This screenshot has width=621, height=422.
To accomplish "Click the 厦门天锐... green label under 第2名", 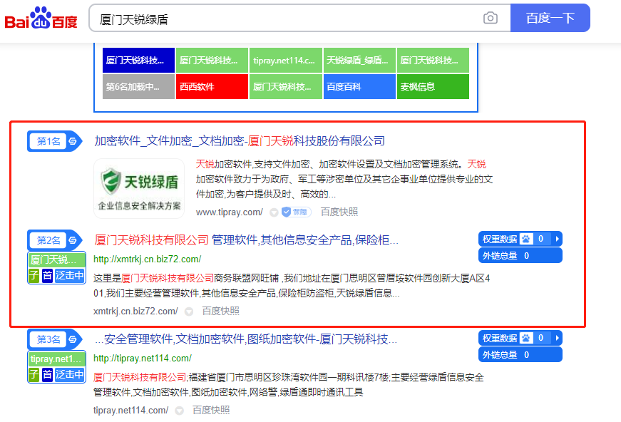I will tap(56, 259).
